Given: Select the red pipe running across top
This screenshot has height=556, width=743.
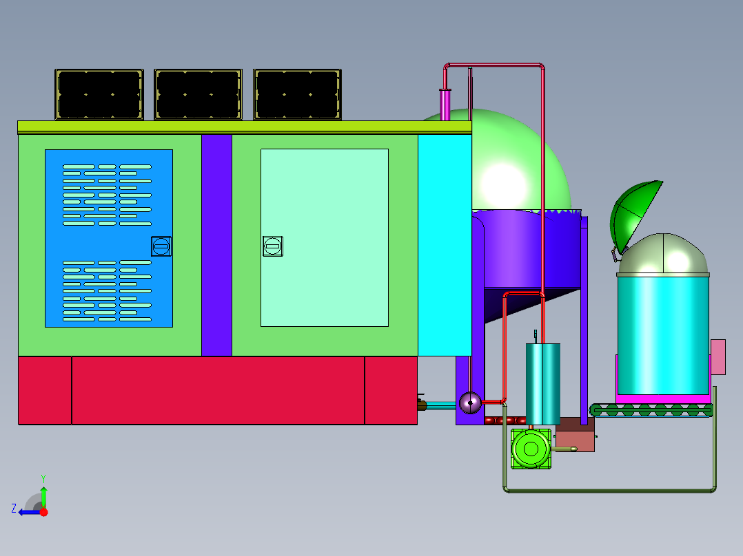Looking at the screenshot, I should [493, 65].
